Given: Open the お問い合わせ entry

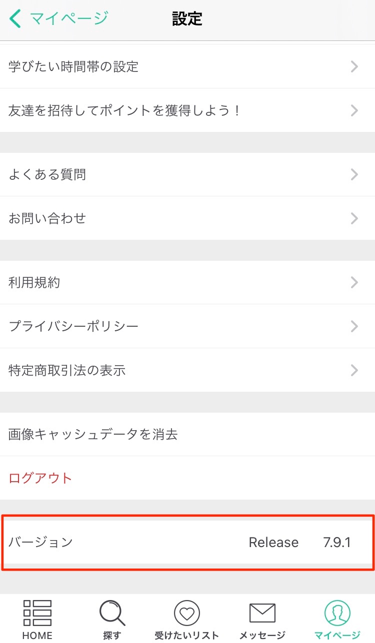Looking at the screenshot, I should pos(187,218).
